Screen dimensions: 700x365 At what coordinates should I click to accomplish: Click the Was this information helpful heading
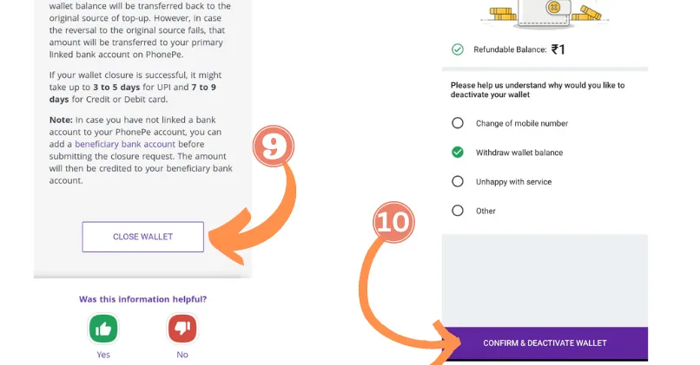(x=142, y=299)
